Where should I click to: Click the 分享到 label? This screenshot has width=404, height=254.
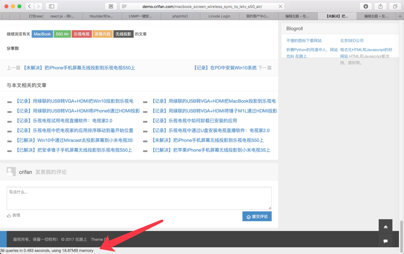(13, 48)
